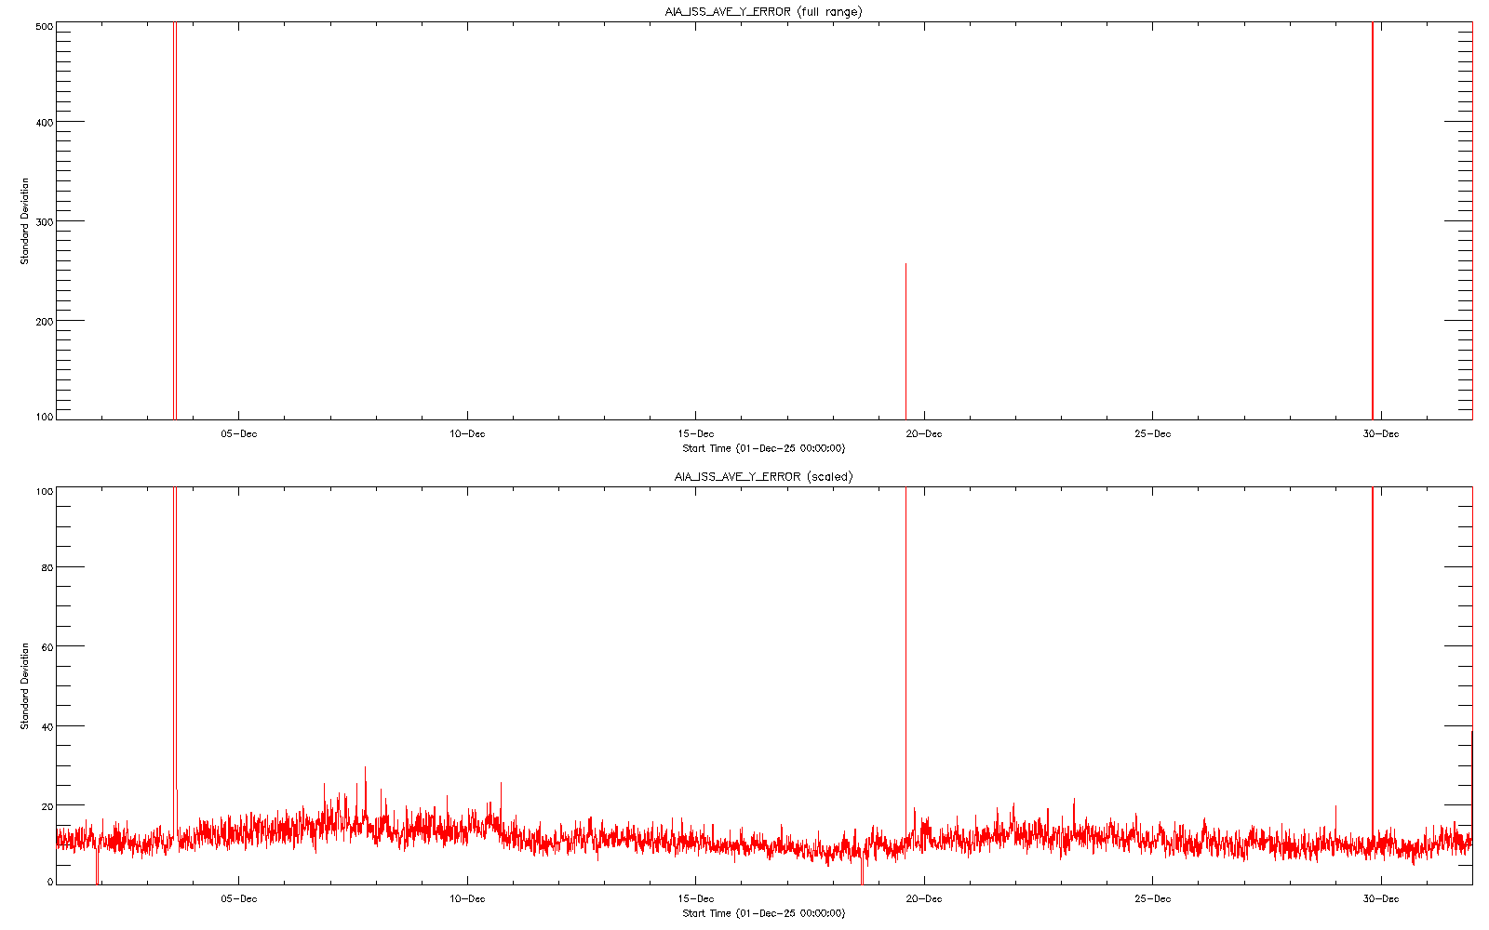Click the bottom plot title 'AIA_ISS_AVE_Y_ERROR (scaled)'

coord(763,476)
